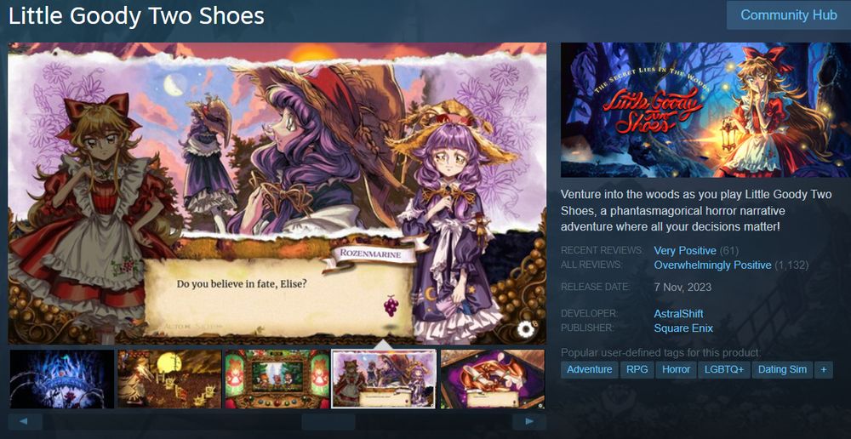Select the last purple background thumbnail
This screenshot has width=851, height=439.
coord(492,379)
